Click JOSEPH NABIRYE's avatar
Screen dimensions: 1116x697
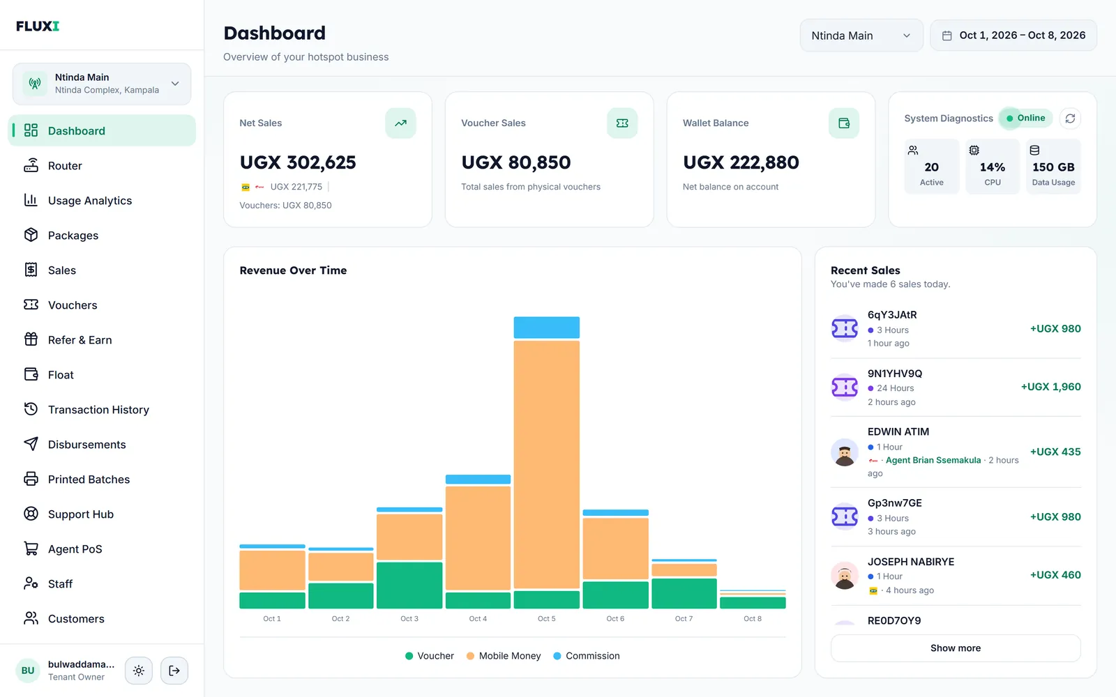(x=845, y=576)
